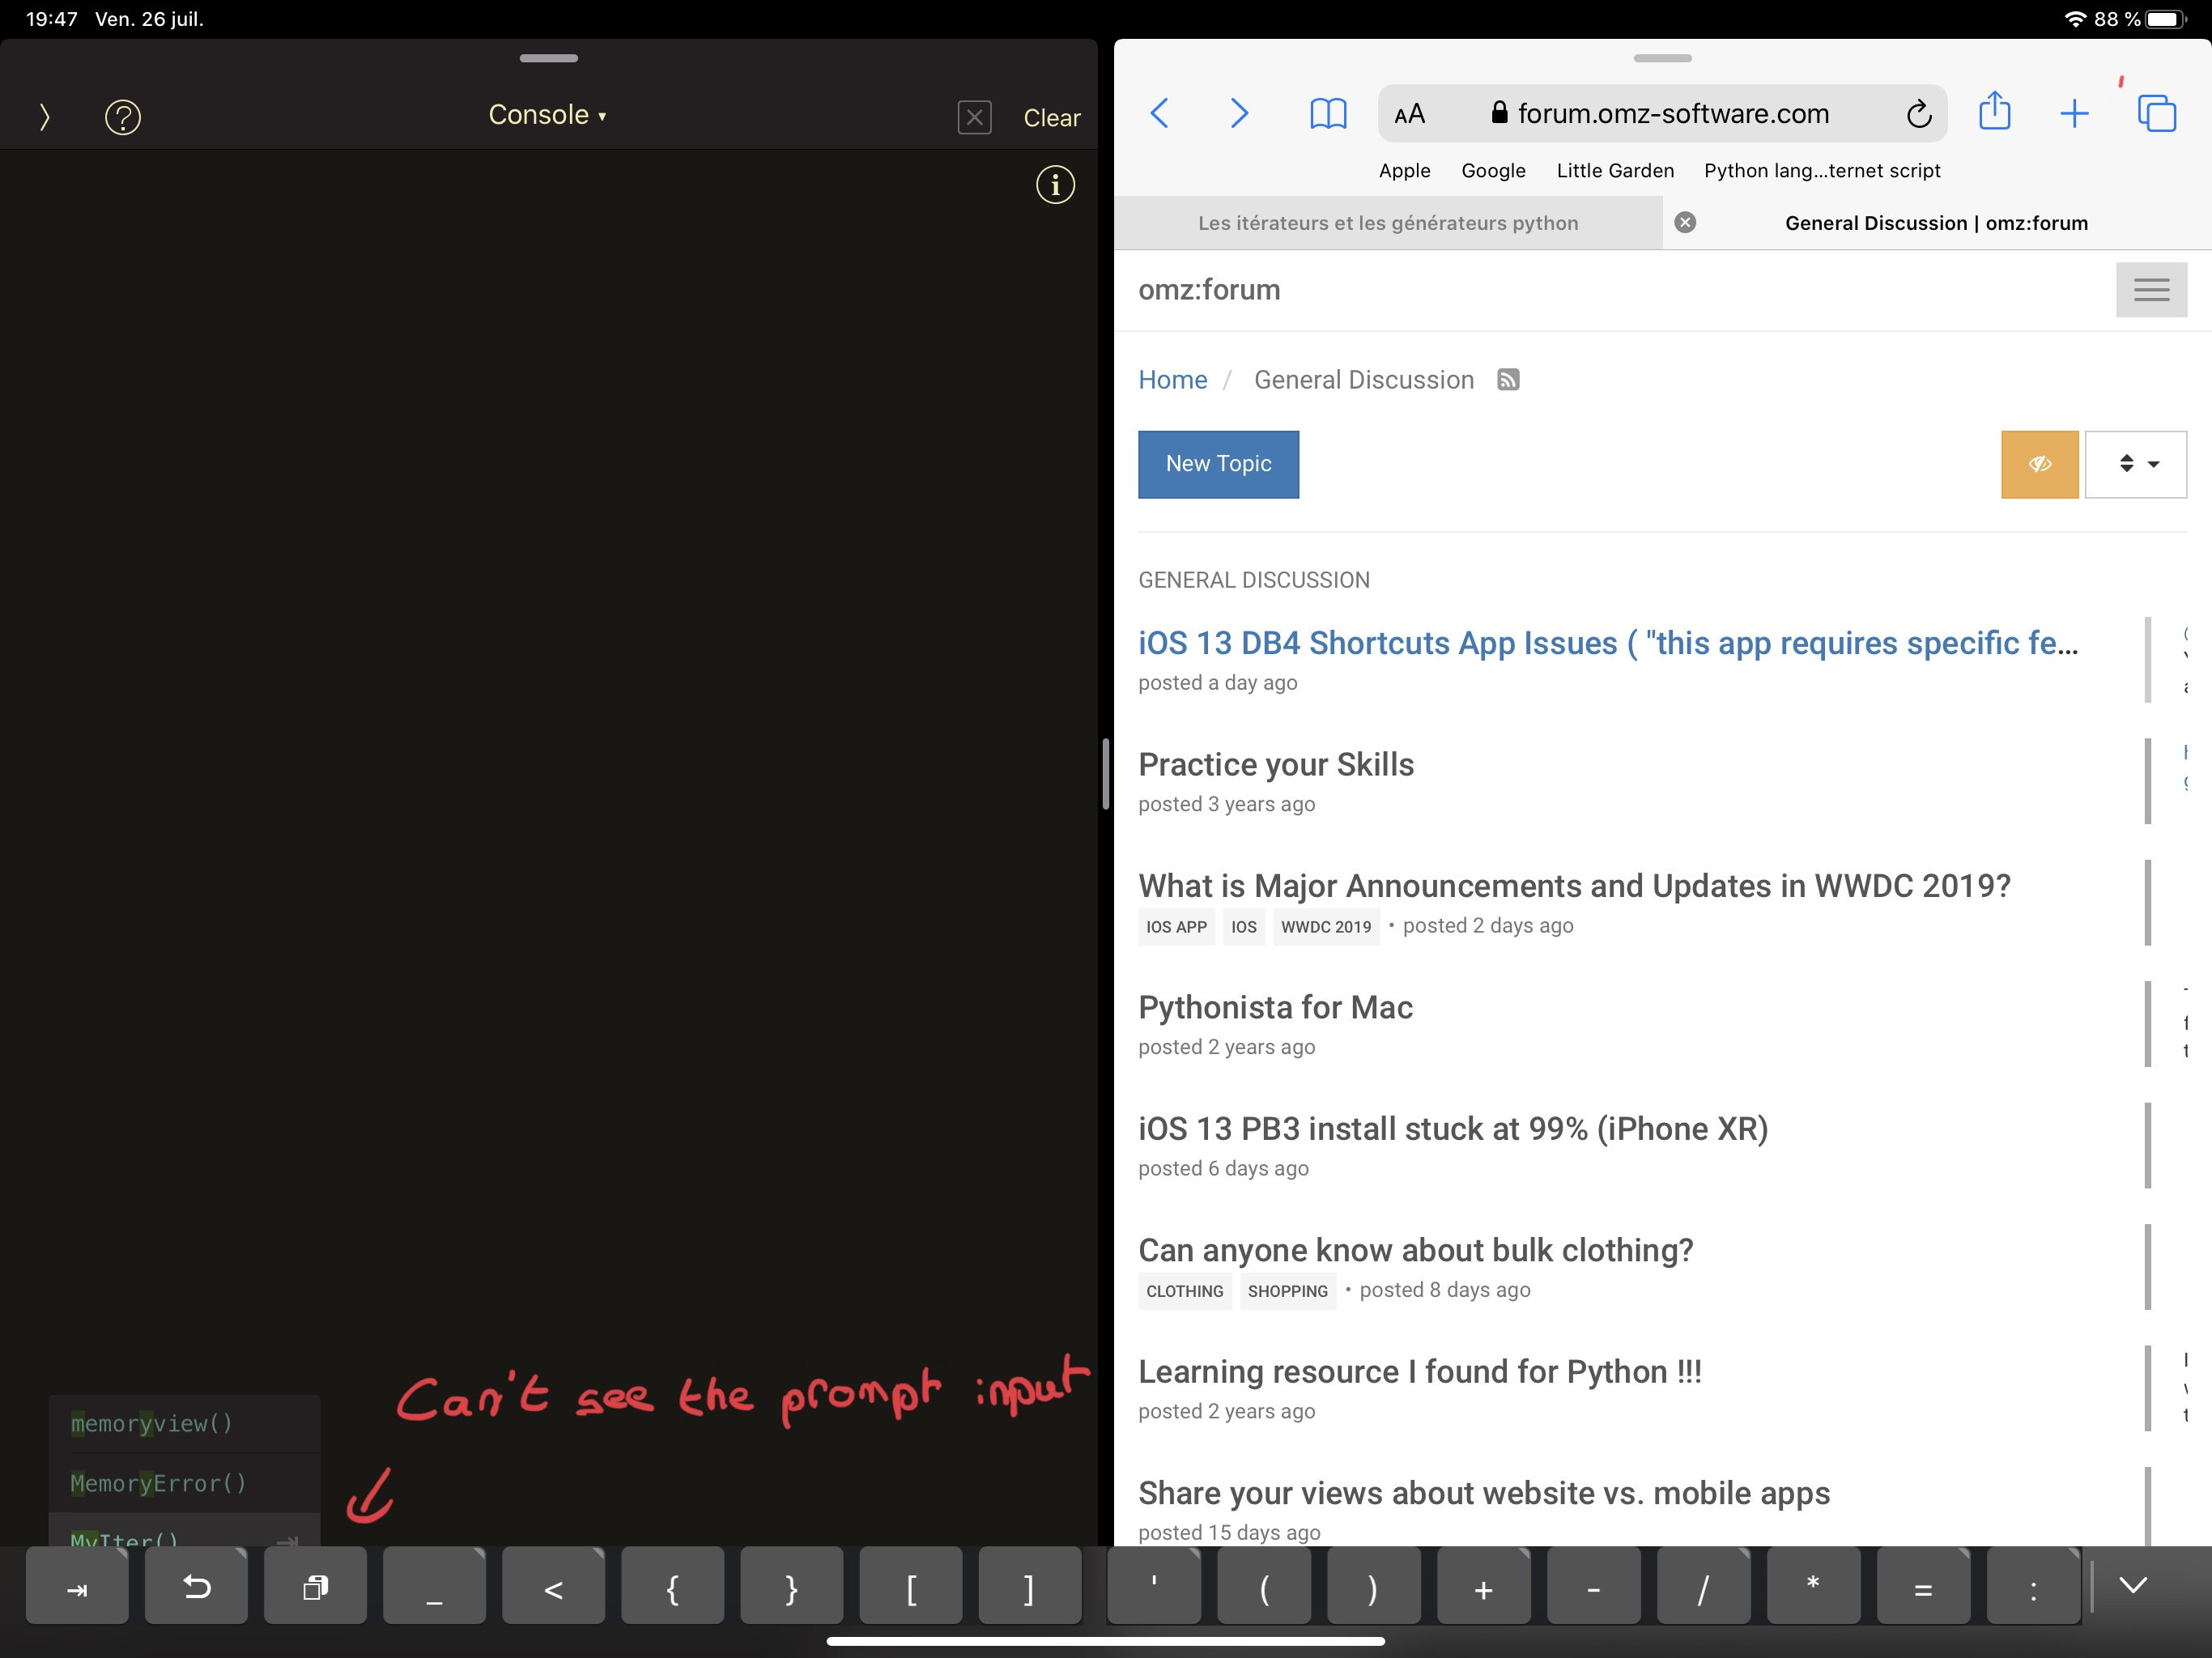Switch to Les itérateurs et les générateurs tab

click(1388, 223)
